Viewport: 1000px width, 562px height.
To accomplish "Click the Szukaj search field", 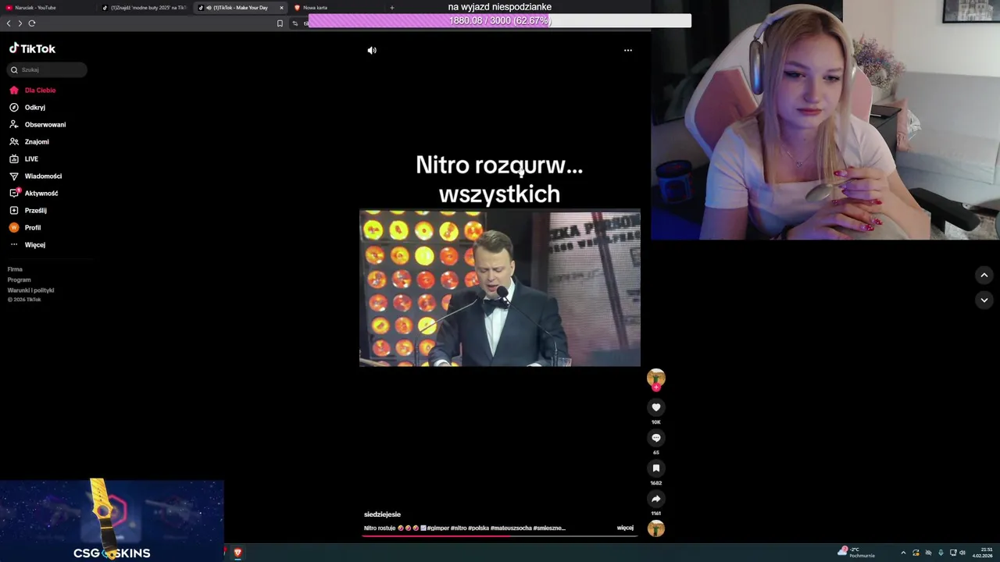I will [47, 69].
